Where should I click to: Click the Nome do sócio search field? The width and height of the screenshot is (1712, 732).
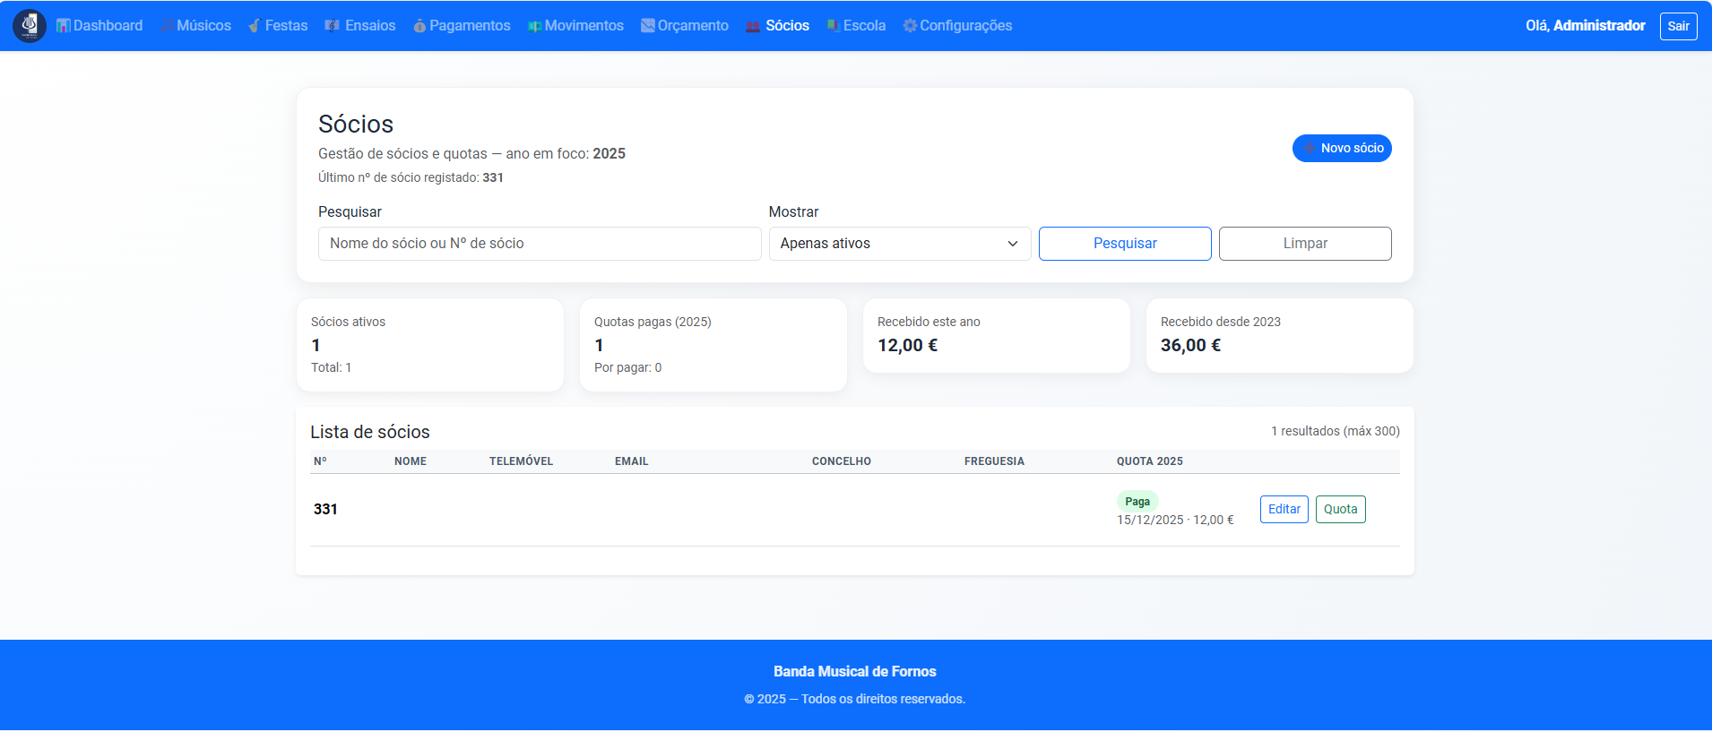[x=539, y=244]
